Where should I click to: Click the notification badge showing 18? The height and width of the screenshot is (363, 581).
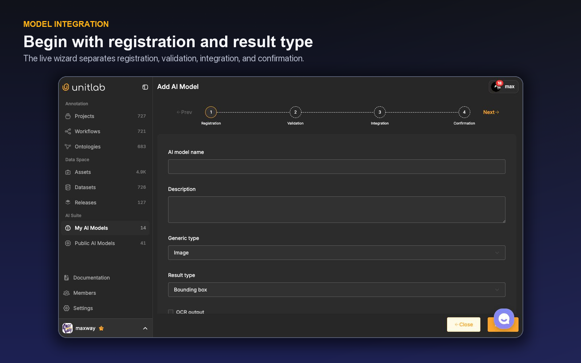pos(500,83)
